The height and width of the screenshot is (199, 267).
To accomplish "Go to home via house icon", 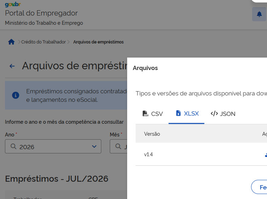I will click(x=11, y=42).
